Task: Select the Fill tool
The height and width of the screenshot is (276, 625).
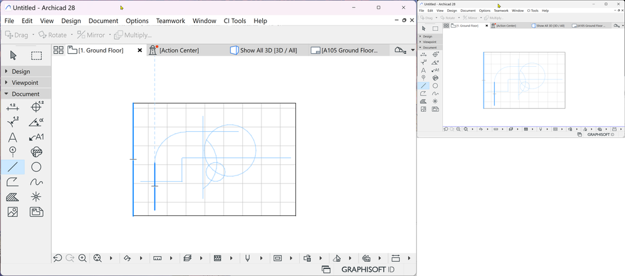Action: tap(13, 197)
